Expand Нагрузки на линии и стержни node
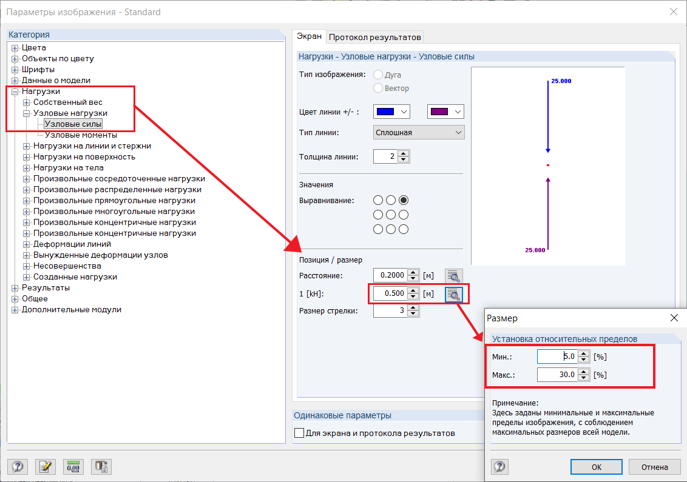 pos(26,146)
